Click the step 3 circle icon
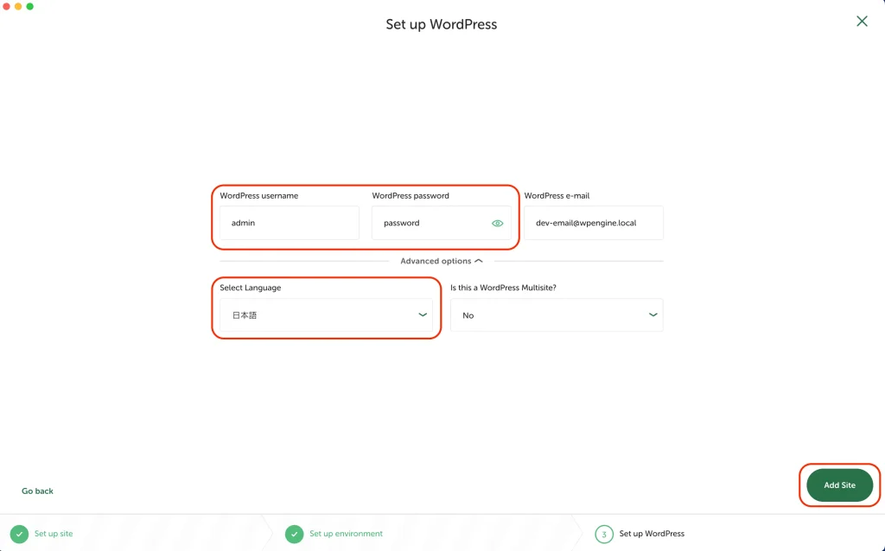Viewport: 885px width, 551px height. tap(603, 534)
